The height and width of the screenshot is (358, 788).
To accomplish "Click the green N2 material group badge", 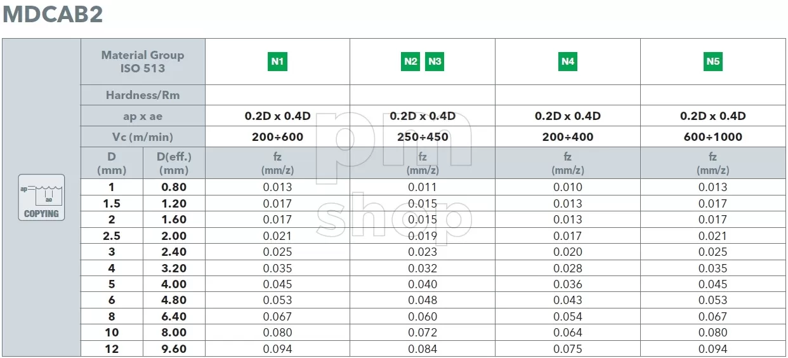I will [x=410, y=62].
